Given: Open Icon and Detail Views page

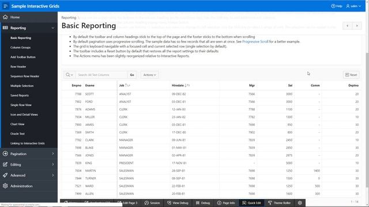Looking at the screenshot, I should [x=24, y=114].
